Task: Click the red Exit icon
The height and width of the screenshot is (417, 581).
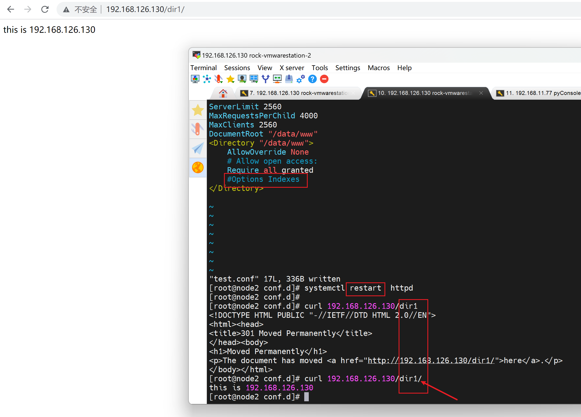Action: point(324,79)
